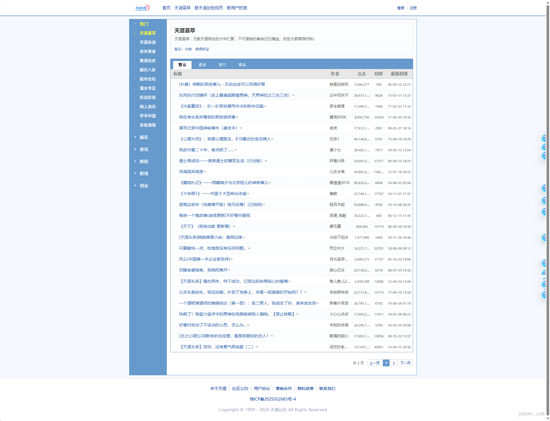Open 社区公约 footer link
This screenshot has width=550, height=421.
[x=240, y=389]
